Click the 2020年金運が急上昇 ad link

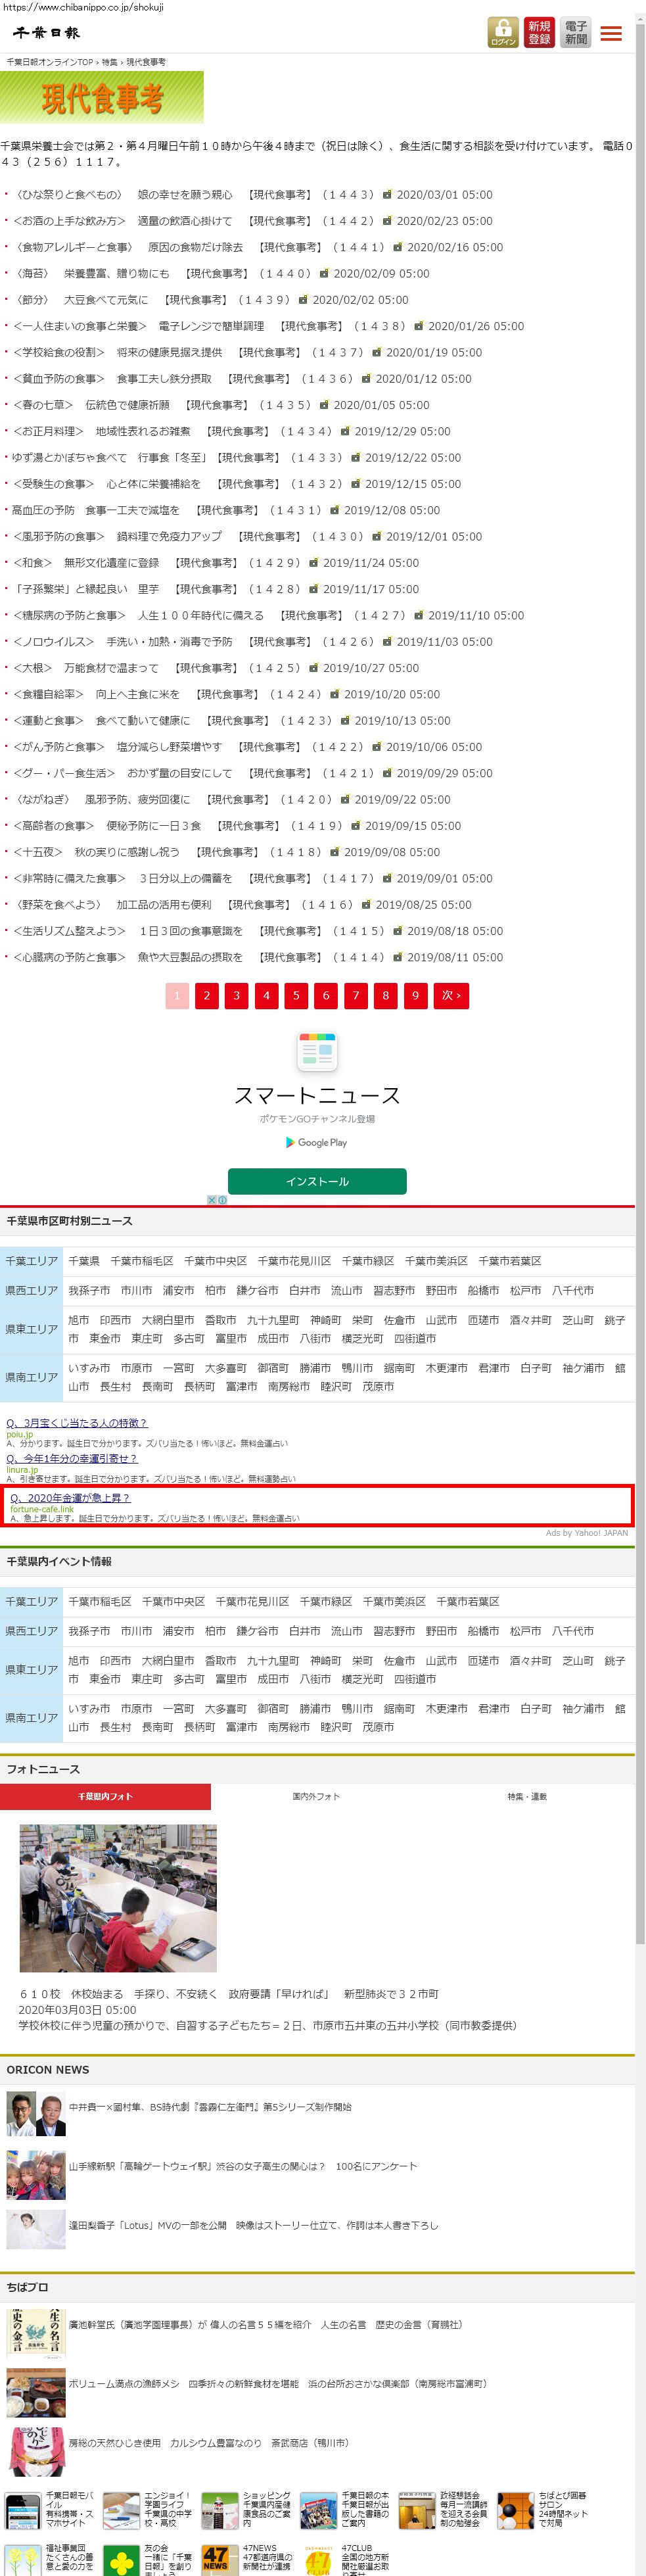coord(70,1497)
